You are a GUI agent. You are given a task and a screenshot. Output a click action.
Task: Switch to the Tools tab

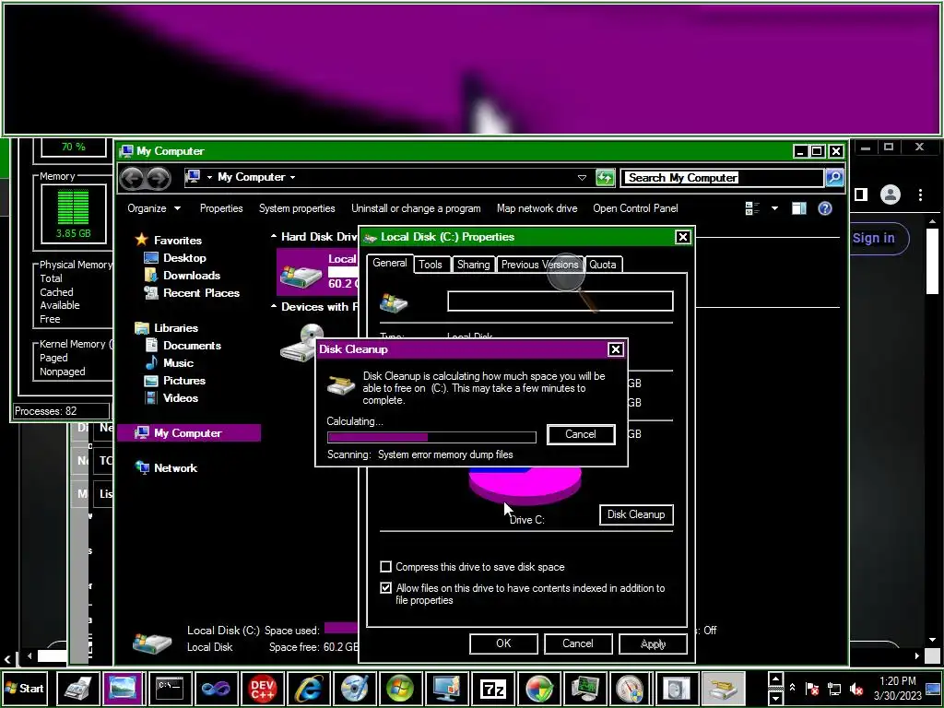click(x=431, y=265)
